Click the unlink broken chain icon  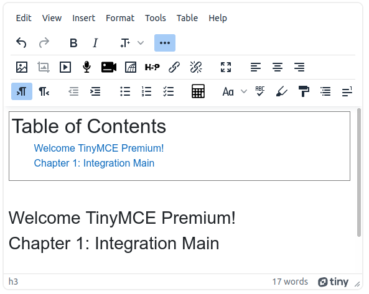196,67
